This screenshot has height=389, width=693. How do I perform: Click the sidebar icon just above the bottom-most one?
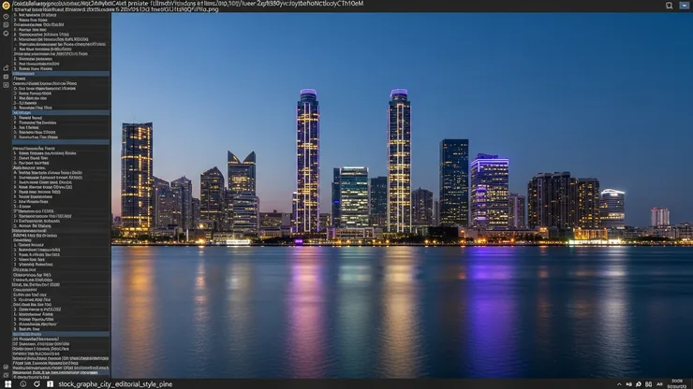coord(6,367)
